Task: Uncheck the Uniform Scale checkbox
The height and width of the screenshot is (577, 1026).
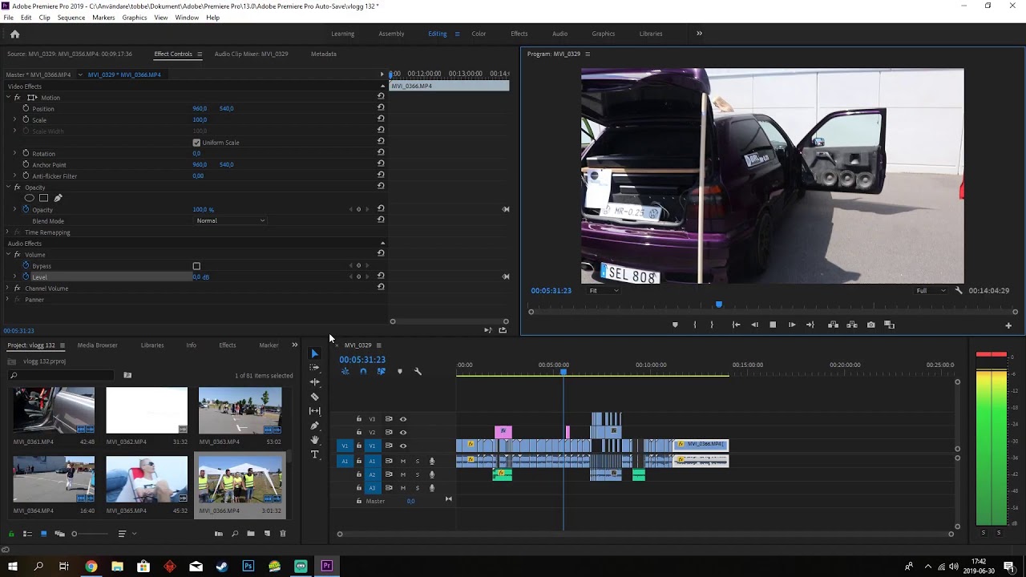Action: 196,143
